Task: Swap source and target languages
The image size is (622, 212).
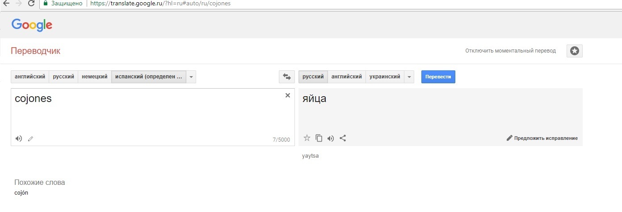Action: click(x=286, y=77)
